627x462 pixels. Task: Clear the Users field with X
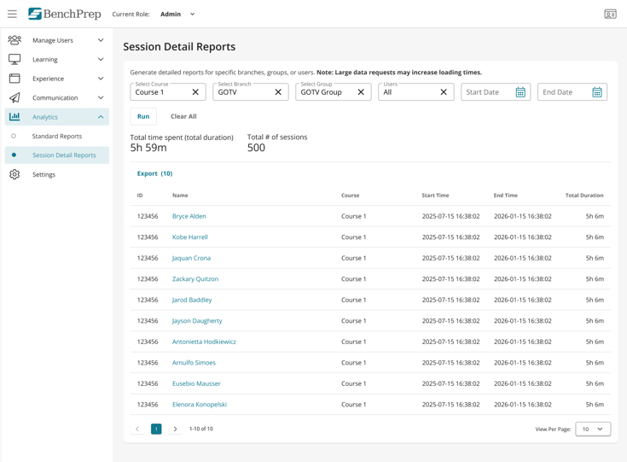click(444, 92)
